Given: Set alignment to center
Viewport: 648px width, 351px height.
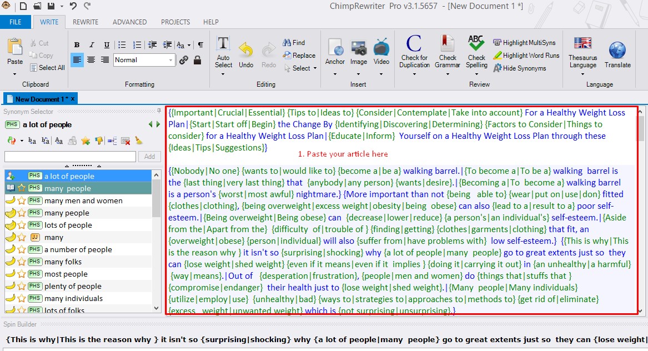Looking at the screenshot, I should tap(91, 60).
